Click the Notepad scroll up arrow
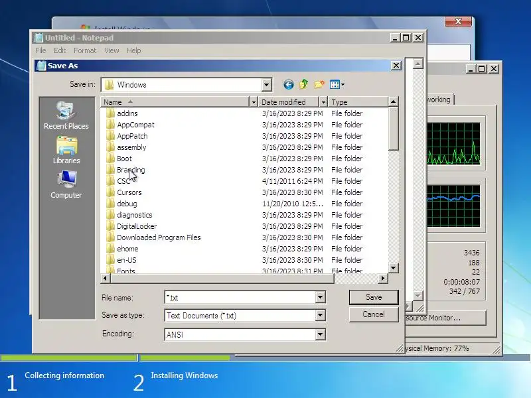 click(x=418, y=63)
